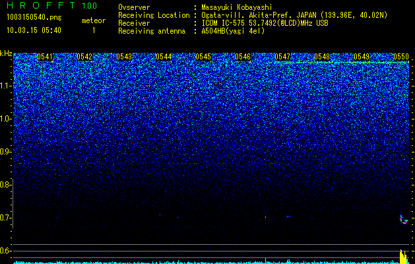415x264 pixels.
Task: Click the ICOM IC-575 receiver text
Action: click(x=265, y=23)
